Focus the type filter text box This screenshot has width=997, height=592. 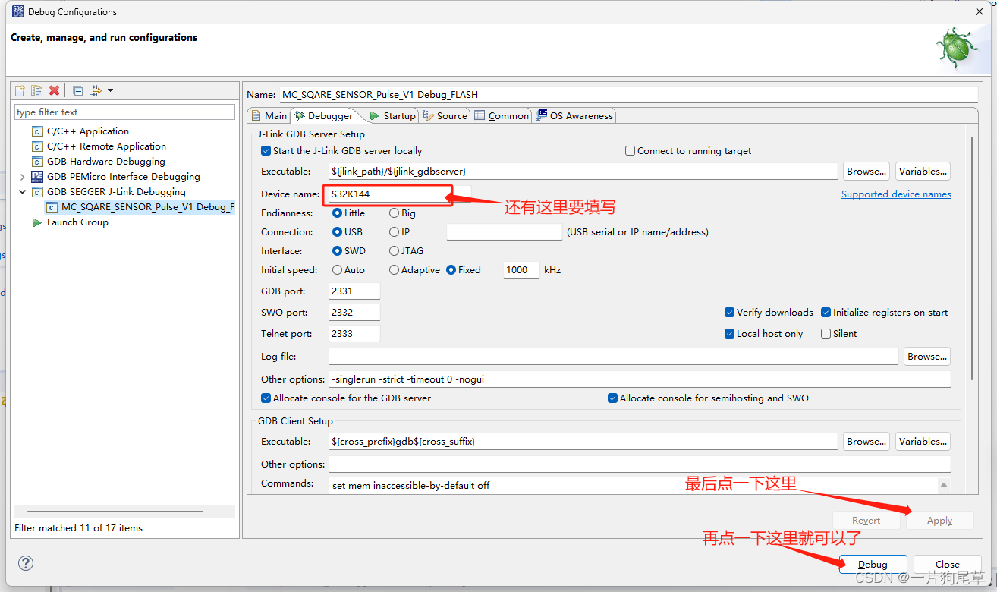click(125, 112)
